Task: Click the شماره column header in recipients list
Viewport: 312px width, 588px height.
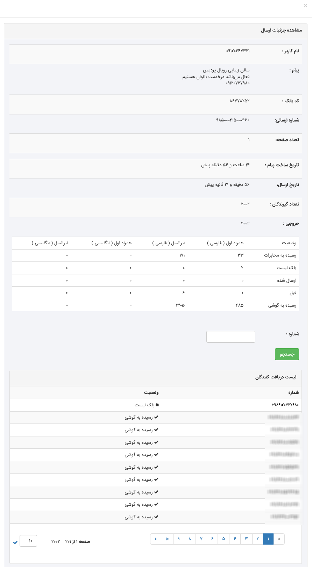Action: [293, 392]
